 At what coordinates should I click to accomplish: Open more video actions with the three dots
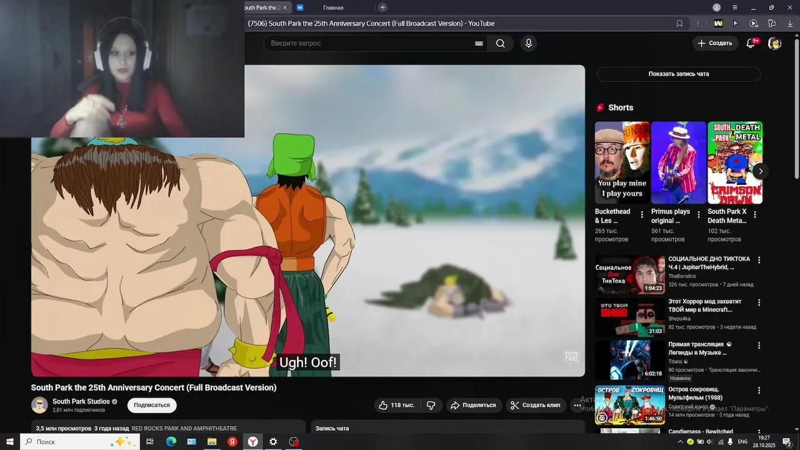coord(577,405)
